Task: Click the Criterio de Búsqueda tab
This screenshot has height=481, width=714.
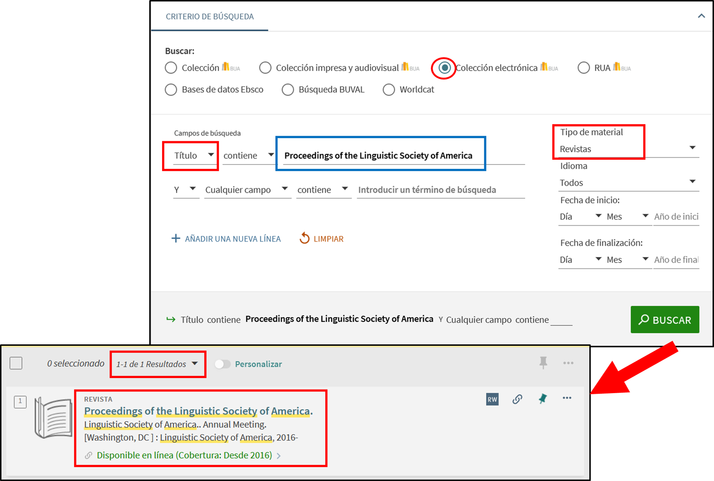Action: click(x=210, y=17)
